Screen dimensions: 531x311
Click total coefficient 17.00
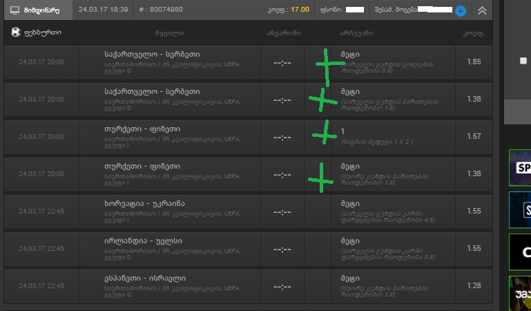pyautogui.click(x=300, y=10)
